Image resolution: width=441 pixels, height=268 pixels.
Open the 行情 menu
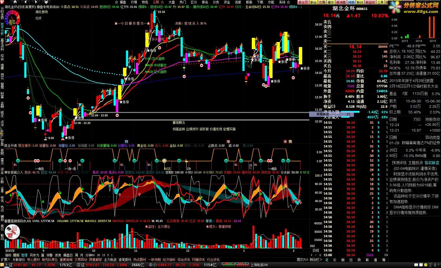point(134,2)
